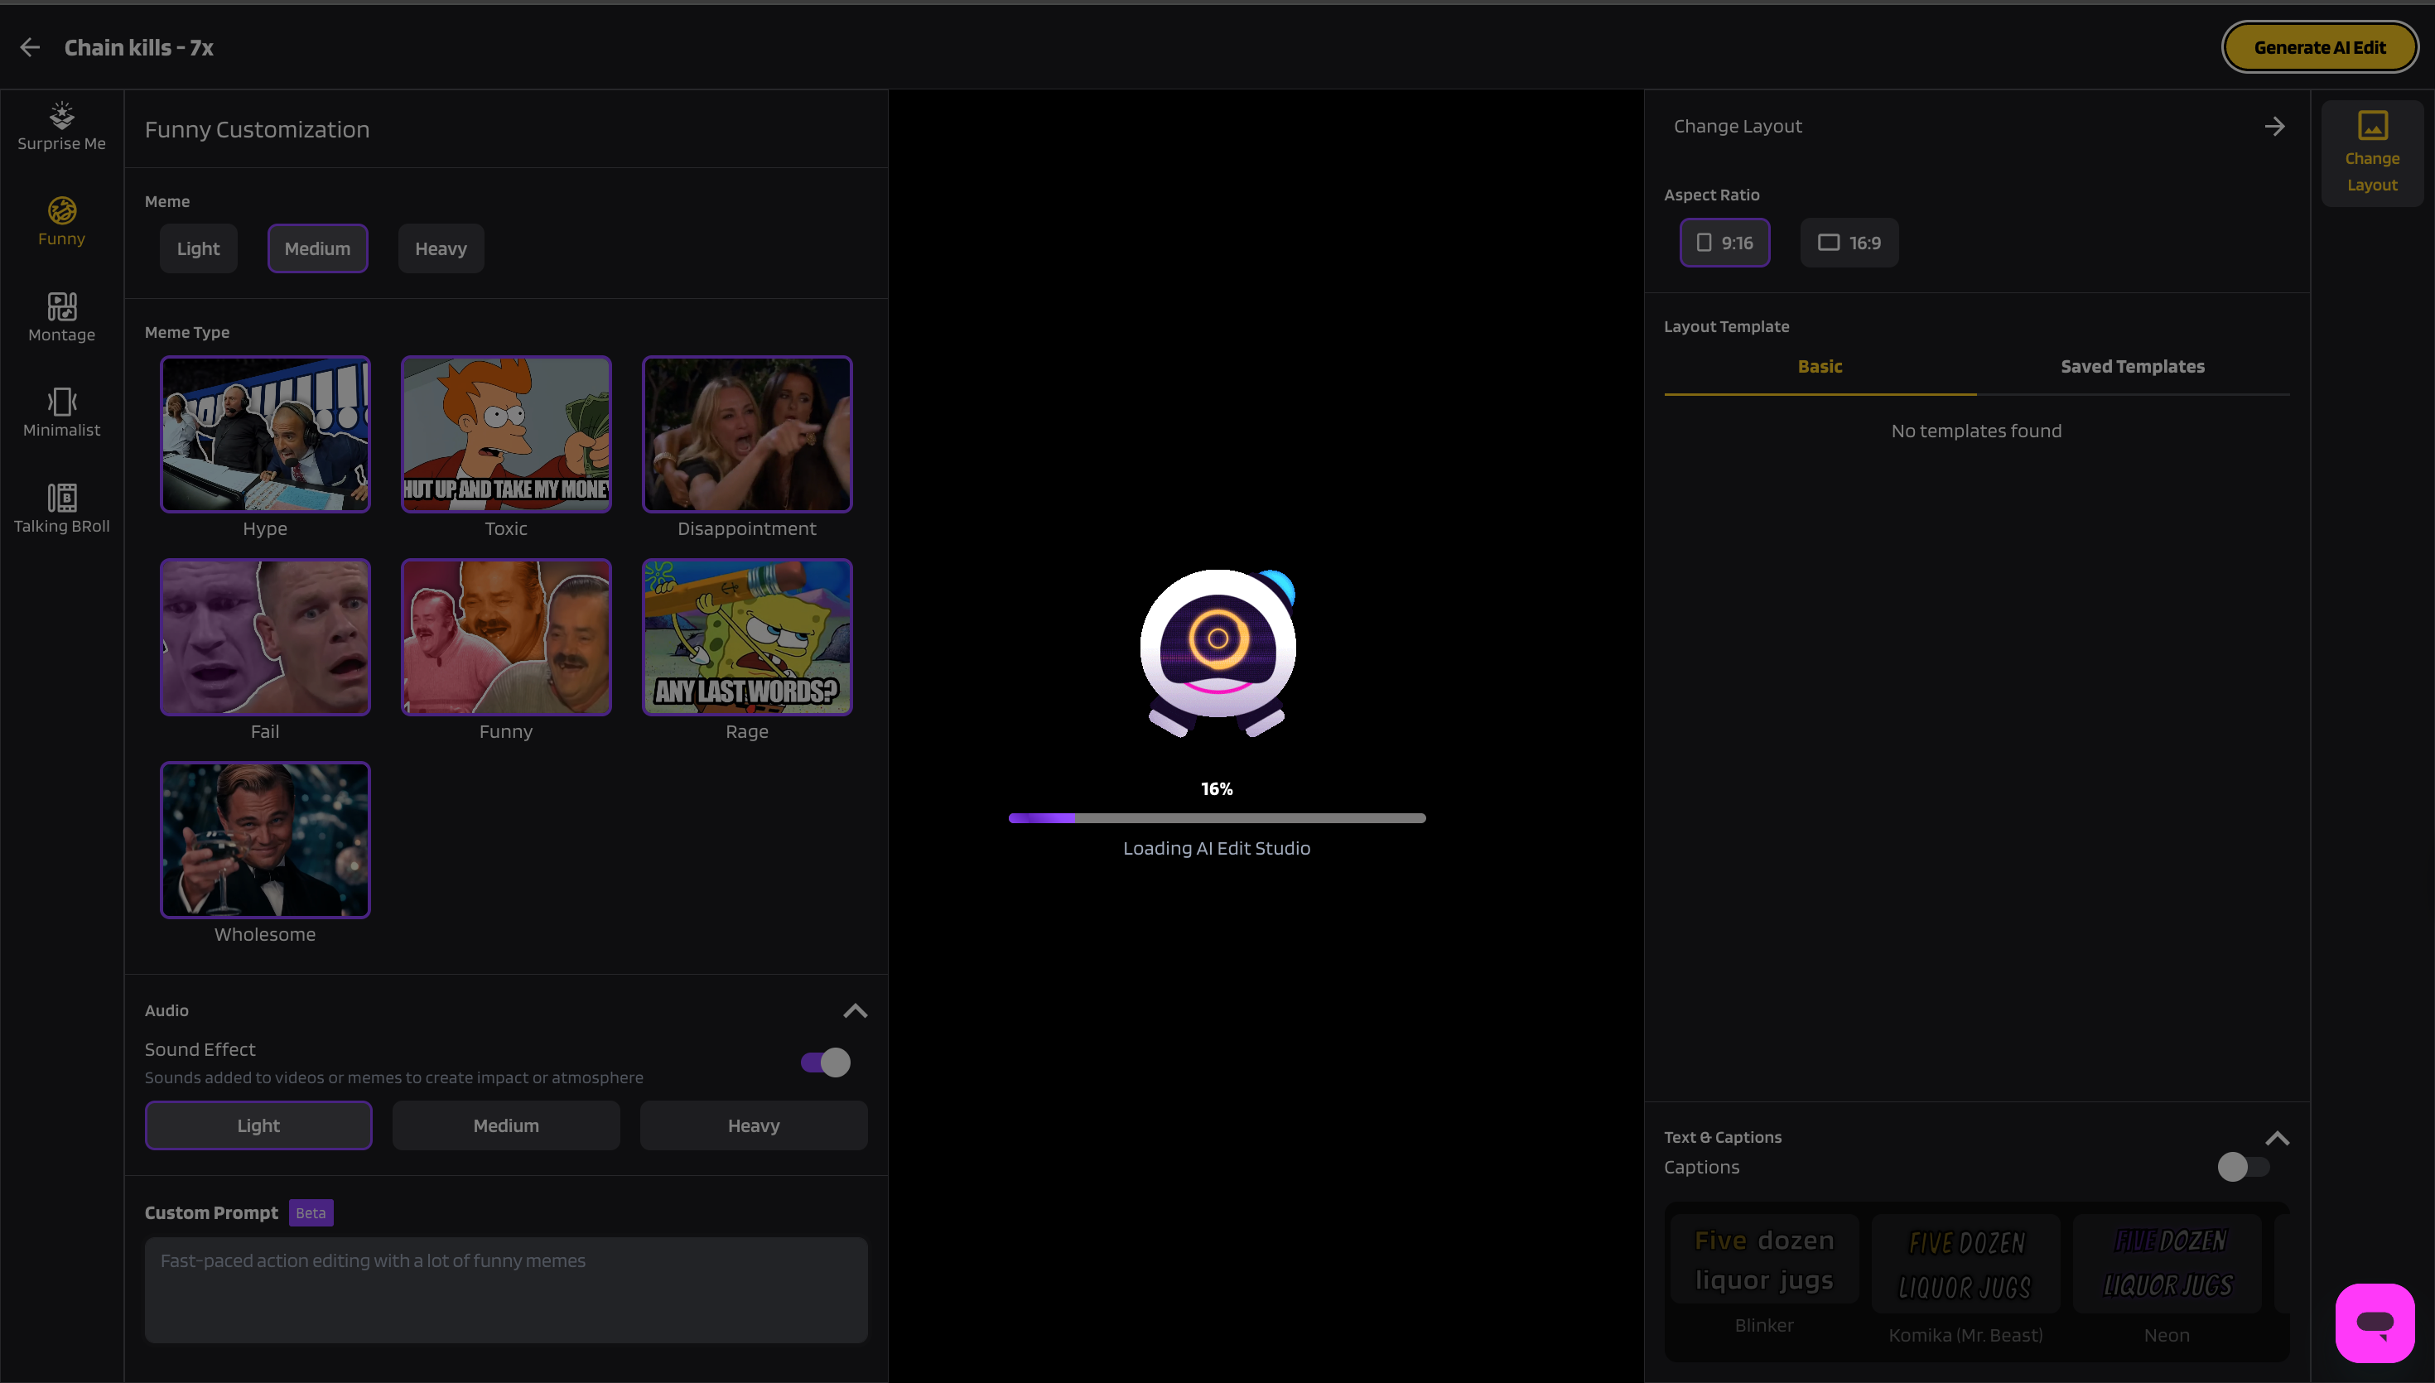Select 16:9 aspect ratio
Image resolution: width=2435 pixels, height=1383 pixels.
pos(1849,243)
